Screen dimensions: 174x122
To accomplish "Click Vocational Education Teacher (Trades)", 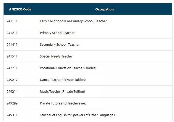I will point(68,68).
